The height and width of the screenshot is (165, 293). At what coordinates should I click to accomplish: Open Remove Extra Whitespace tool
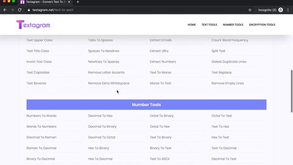(x=109, y=83)
